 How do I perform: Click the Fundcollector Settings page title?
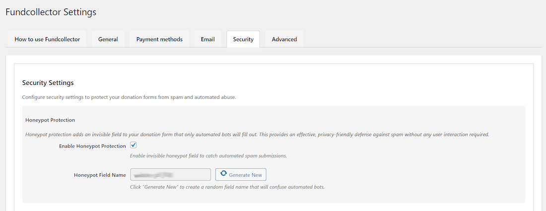coord(51,12)
